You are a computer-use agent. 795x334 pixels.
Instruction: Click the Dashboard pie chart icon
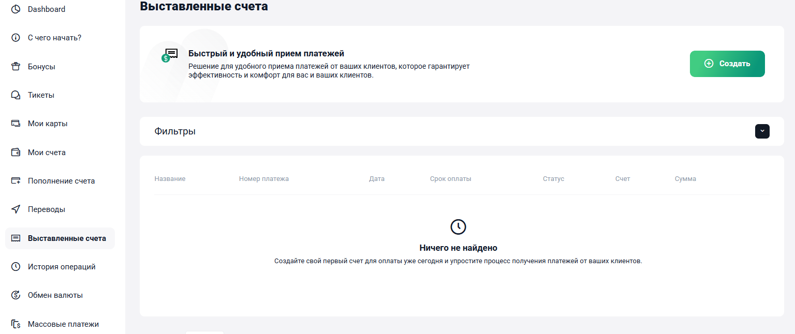coord(16,9)
